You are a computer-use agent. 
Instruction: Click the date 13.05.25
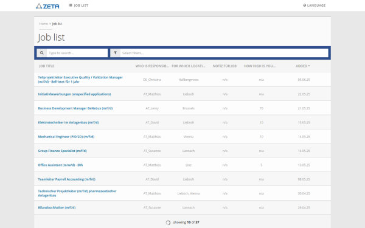pos(304,165)
